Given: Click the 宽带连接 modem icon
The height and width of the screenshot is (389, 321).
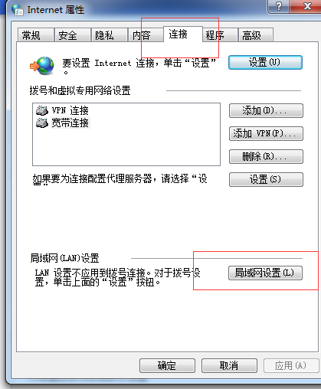Looking at the screenshot, I should click(42, 123).
